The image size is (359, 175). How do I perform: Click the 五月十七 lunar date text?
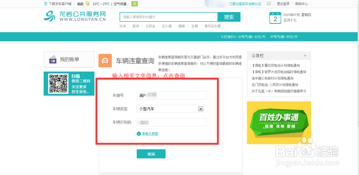290,20
